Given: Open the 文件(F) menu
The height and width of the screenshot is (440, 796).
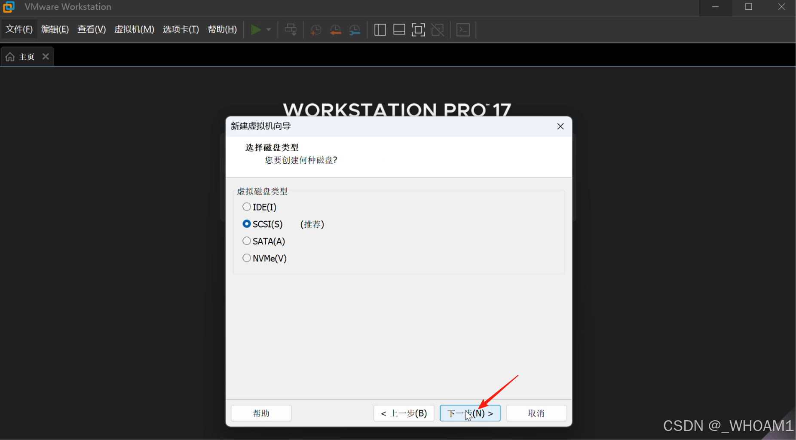Looking at the screenshot, I should [x=19, y=29].
